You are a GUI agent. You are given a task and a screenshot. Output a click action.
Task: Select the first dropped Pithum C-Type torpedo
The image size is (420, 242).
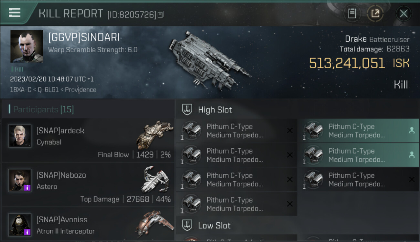click(358, 131)
